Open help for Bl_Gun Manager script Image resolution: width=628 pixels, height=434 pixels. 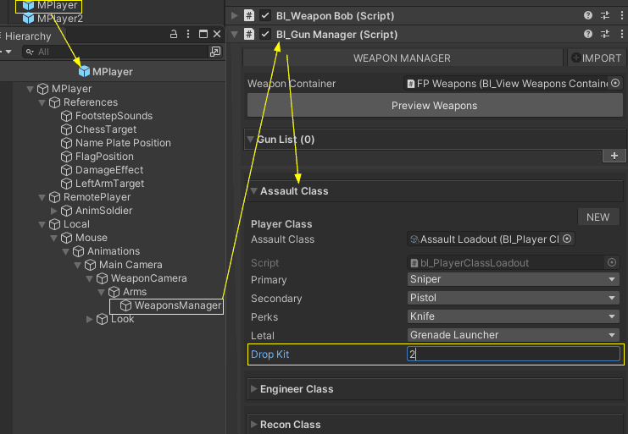coord(588,34)
